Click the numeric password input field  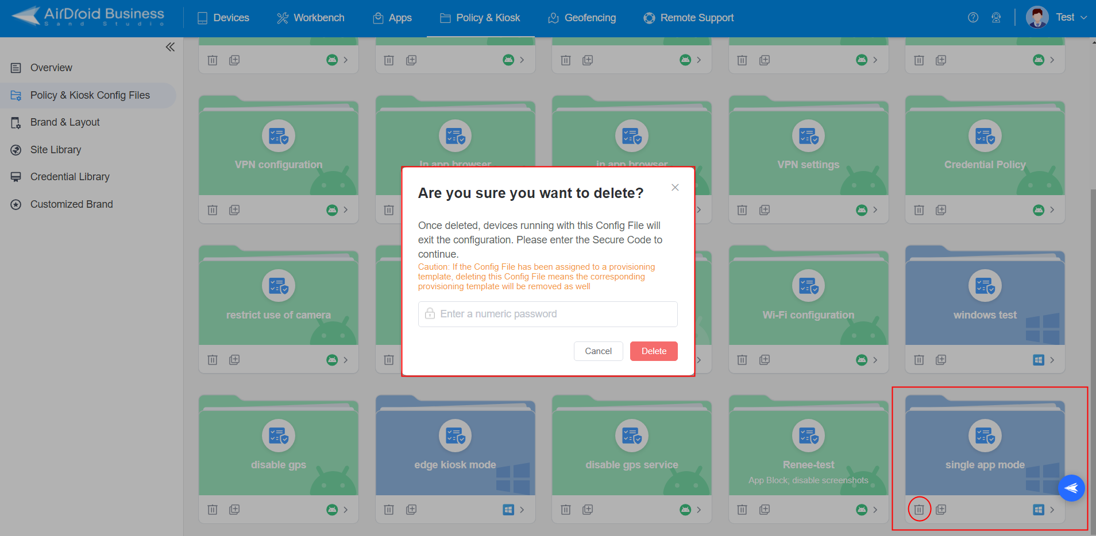tap(546, 314)
